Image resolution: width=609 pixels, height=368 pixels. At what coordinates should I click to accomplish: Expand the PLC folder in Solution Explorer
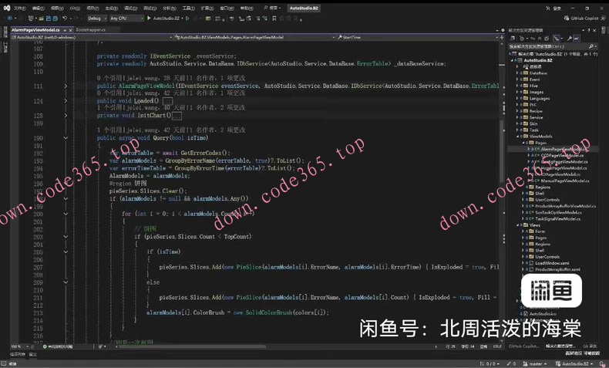(518, 104)
